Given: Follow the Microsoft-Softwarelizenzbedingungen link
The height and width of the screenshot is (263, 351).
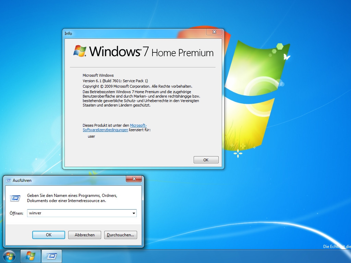Looking at the screenshot, I should [x=138, y=126].
